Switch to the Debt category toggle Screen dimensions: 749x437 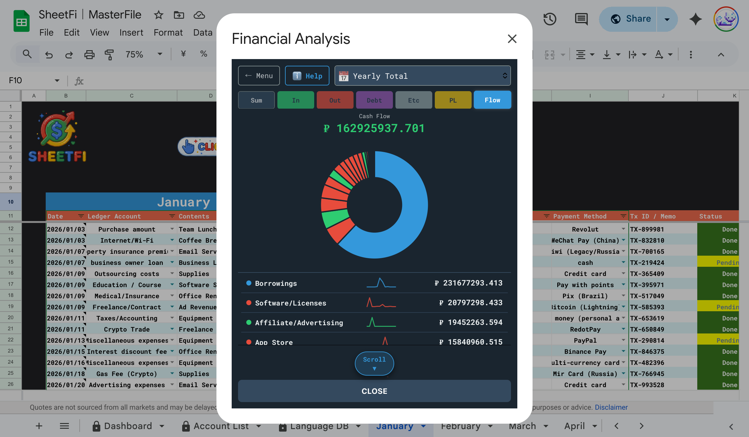[374, 100]
